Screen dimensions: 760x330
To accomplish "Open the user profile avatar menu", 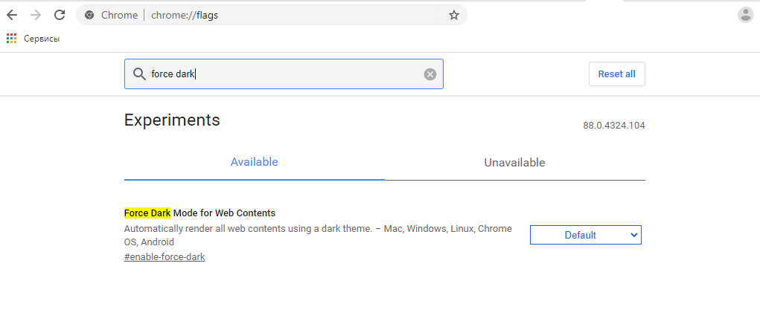I will [745, 15].
